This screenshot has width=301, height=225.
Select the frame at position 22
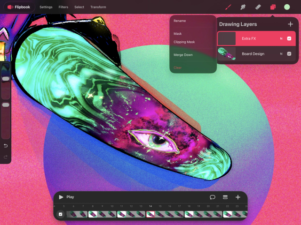point(228,214)
